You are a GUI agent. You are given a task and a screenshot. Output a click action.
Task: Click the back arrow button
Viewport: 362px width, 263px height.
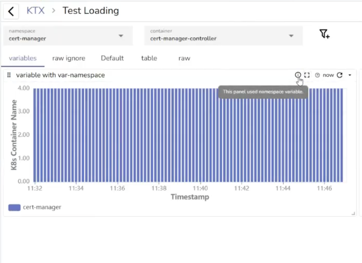11,11
